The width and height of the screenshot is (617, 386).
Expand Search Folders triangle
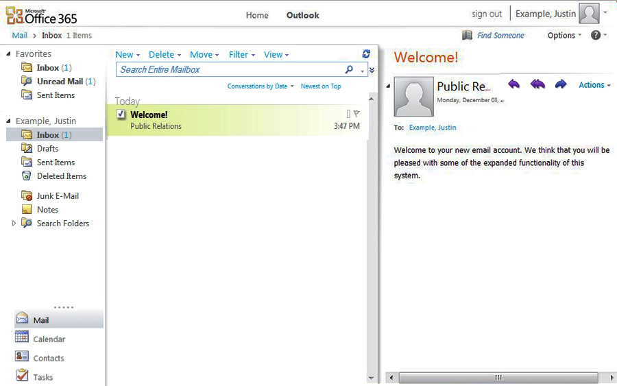14,223
